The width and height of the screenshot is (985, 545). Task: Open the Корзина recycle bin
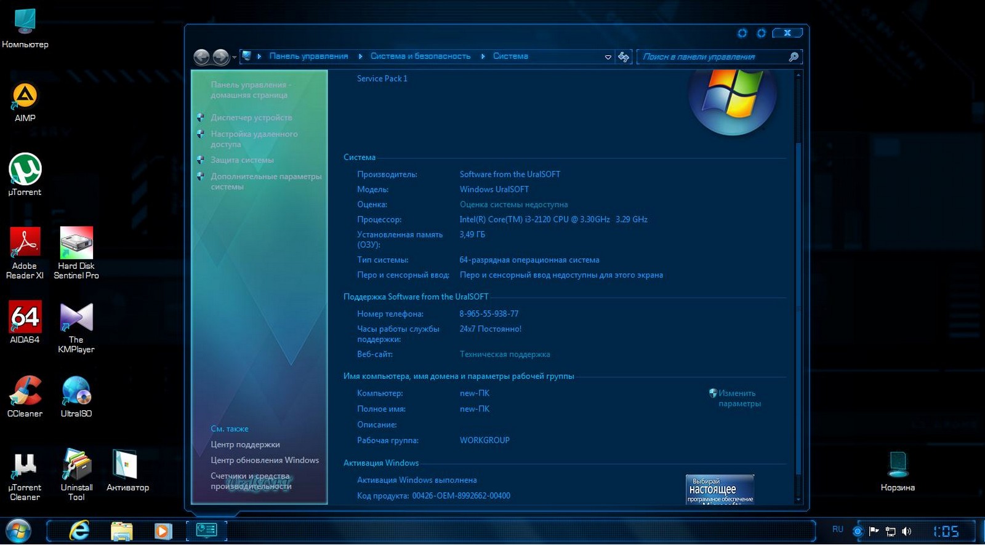click(898, 472)
